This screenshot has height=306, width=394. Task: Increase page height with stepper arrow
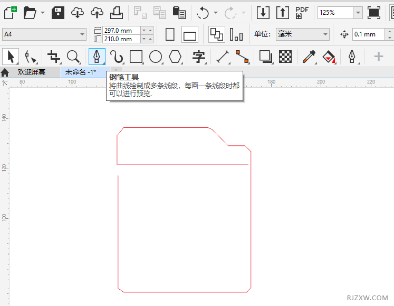[x=150, y=39]
